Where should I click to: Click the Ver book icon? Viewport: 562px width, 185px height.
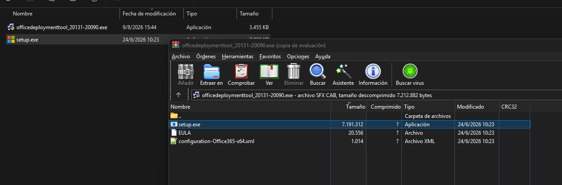click(269, 72)
